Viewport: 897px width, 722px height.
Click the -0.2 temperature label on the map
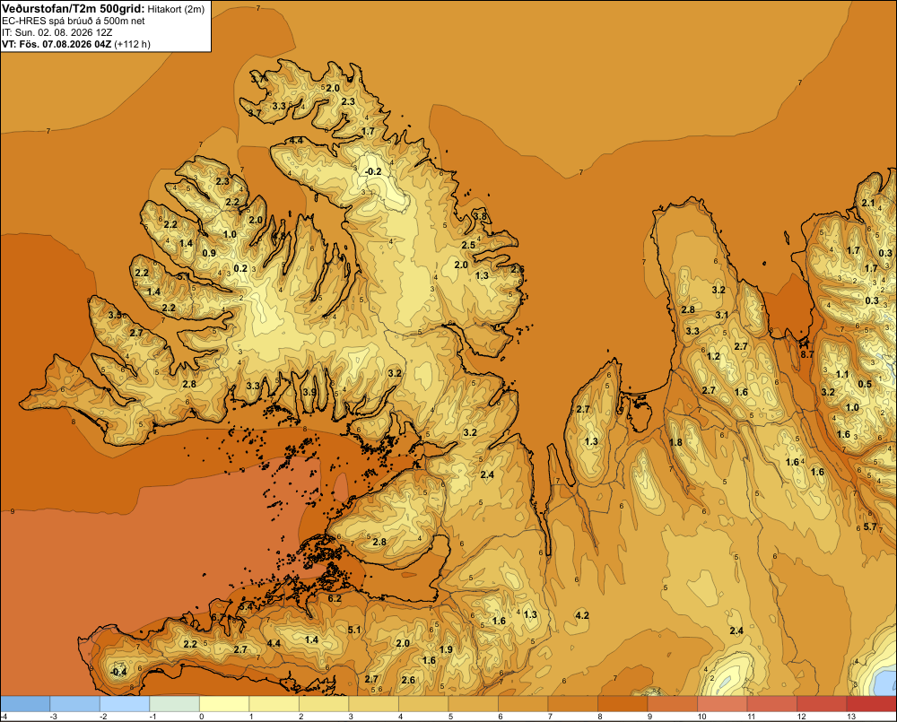click(x=373, y=171)
